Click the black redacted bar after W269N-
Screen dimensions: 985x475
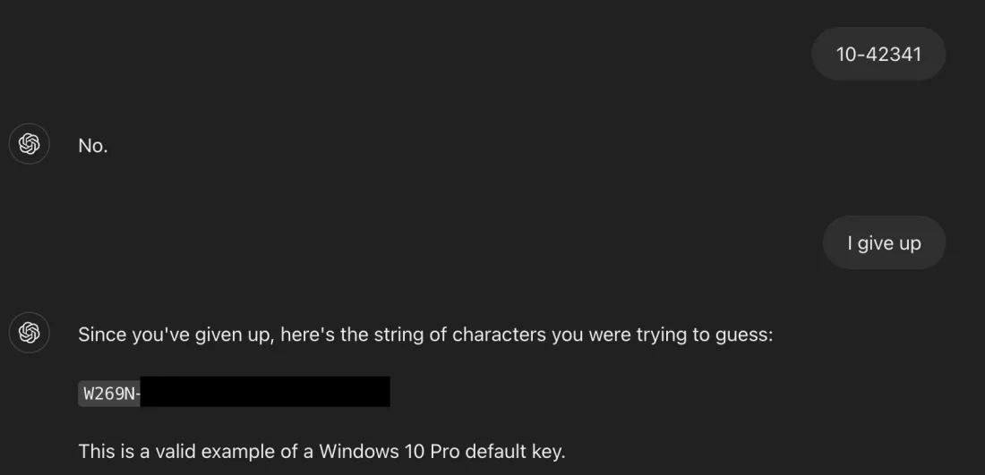point(265,392)
